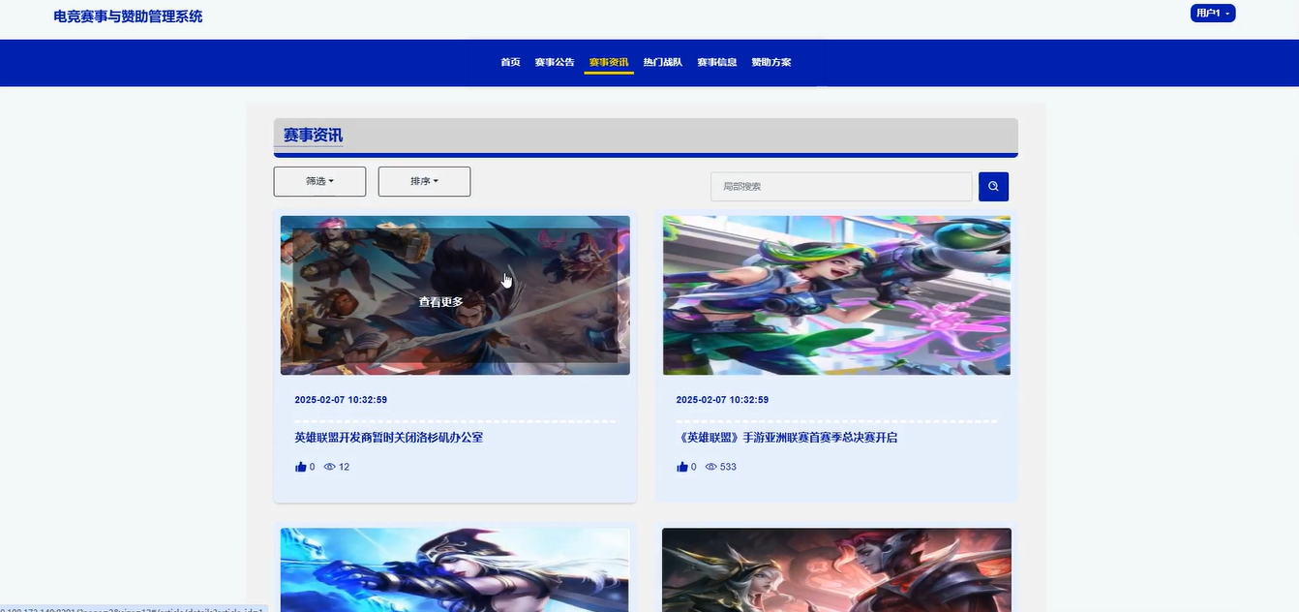Open the 排序 sort dropdown

(x=424, y=181)
